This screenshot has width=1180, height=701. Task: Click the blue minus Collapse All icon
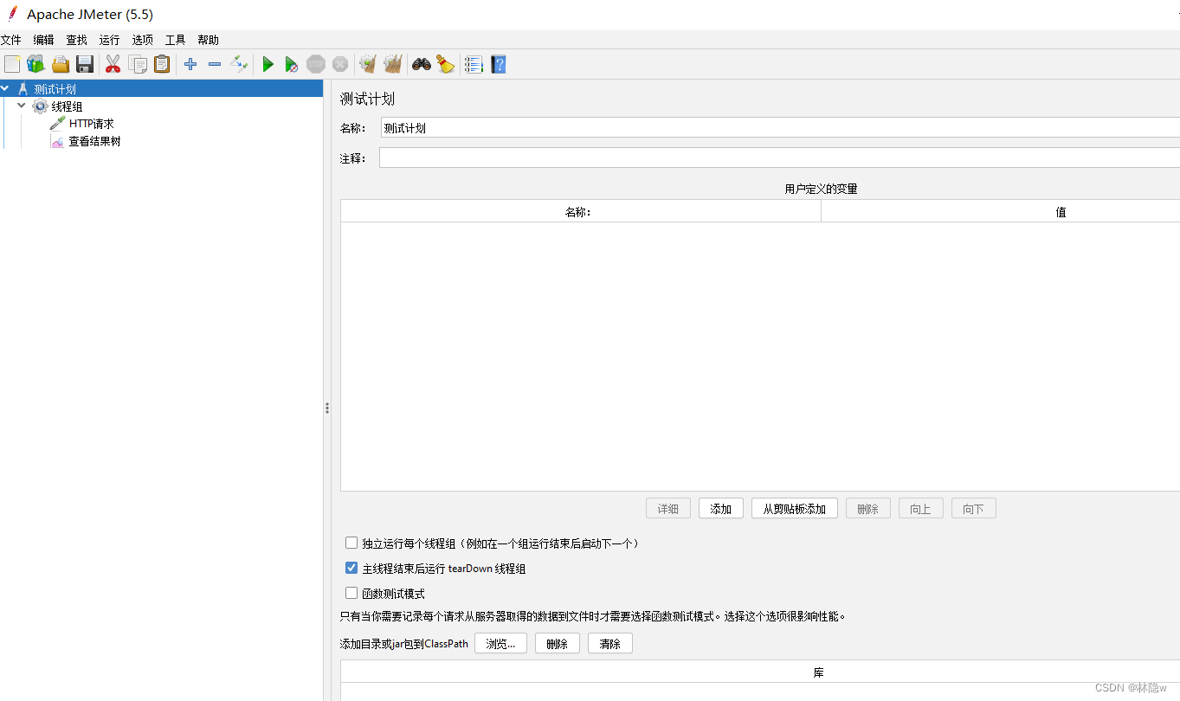click(x=215, y=64)
